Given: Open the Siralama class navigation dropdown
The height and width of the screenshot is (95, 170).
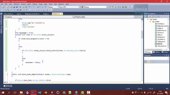Looking at the screenshot, I should (x=38, y=17).
